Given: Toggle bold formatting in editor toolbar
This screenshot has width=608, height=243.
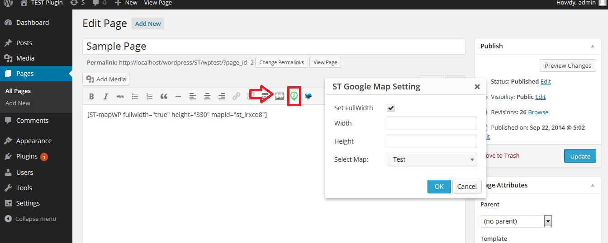Looking at the screenshot, I should click(x=91, y=96).
